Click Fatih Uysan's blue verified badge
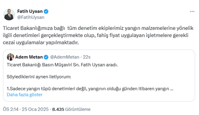 (x=46, y=11)
